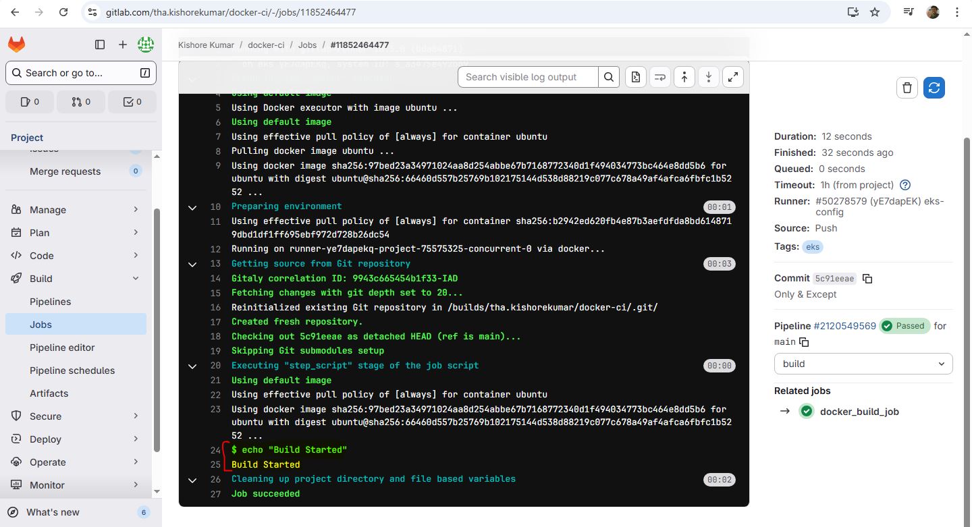Open the job log in full screen
The image size is (972, 527).
click(732, 77)
